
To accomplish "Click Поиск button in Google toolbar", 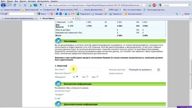I will pyautogui.click(x=41, y=14).
